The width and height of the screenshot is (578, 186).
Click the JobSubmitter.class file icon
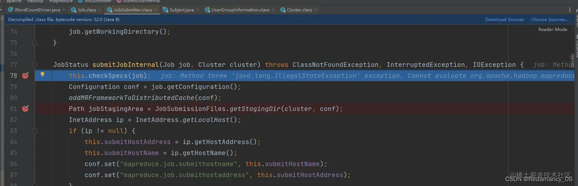110,10
